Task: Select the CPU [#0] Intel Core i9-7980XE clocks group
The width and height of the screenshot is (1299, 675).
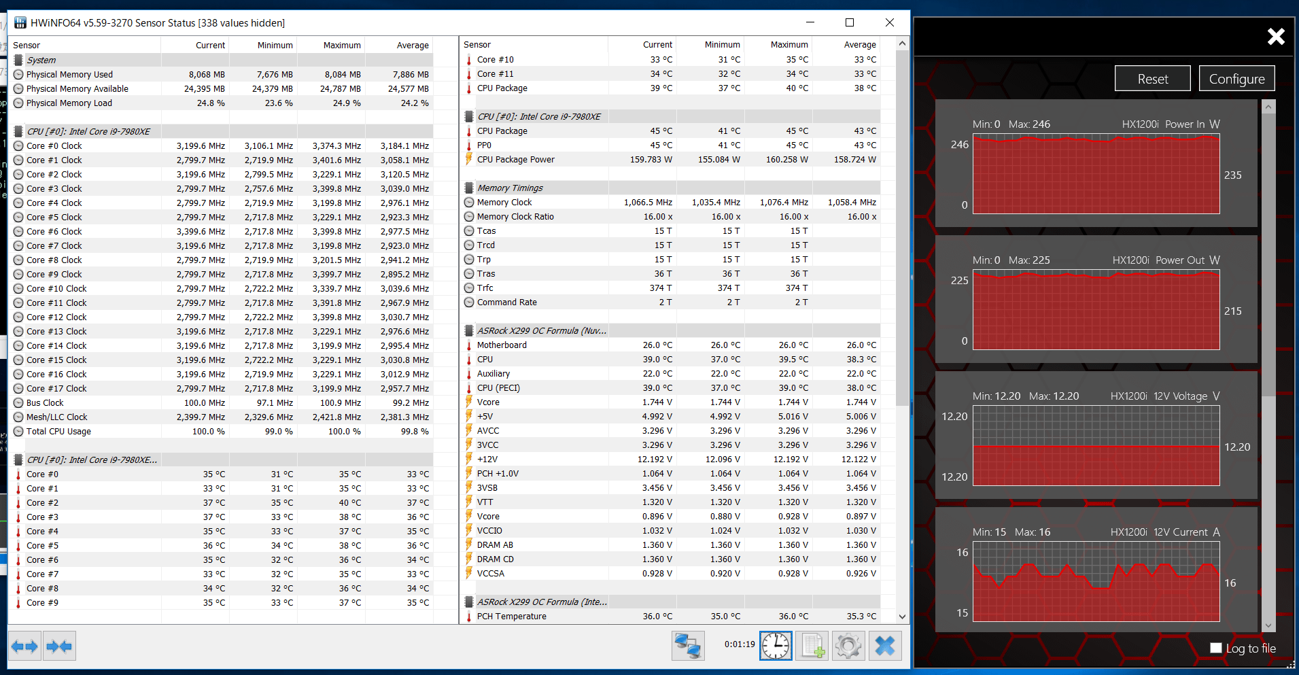Action: point(222,131)
